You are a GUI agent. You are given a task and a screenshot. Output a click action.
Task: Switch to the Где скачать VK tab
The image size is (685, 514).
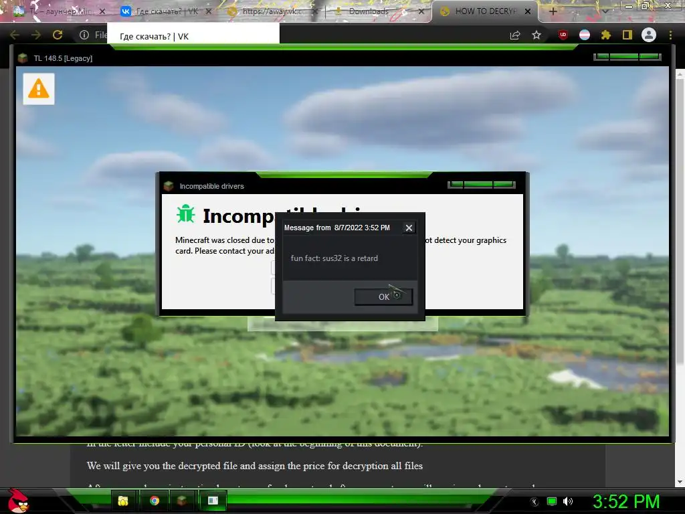166,11
